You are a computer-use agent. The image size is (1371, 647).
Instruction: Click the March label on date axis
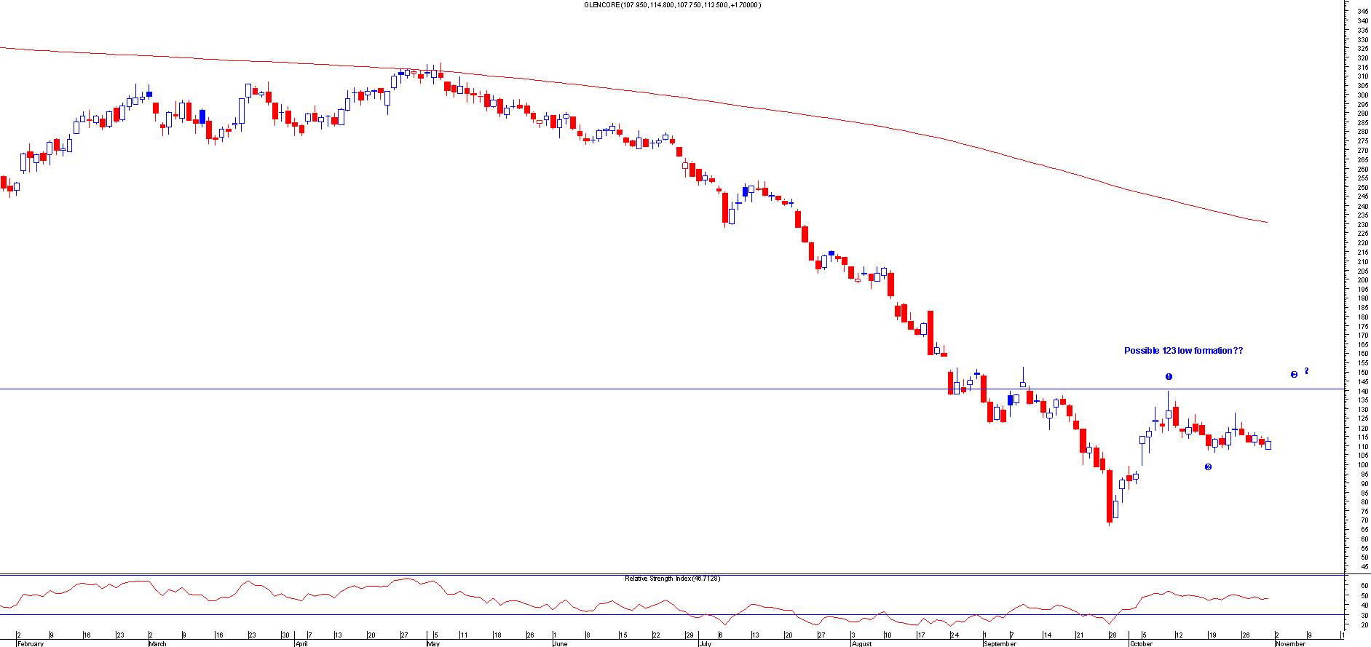click(157, 643)
